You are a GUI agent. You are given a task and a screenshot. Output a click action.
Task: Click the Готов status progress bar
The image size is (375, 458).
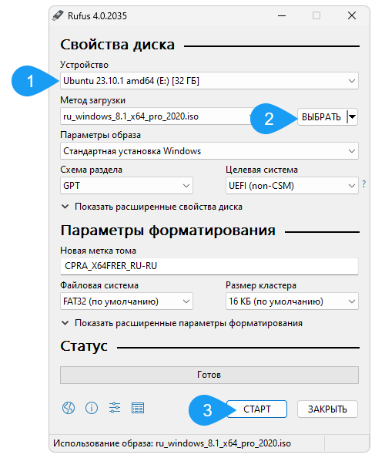(x=209, y=375)
